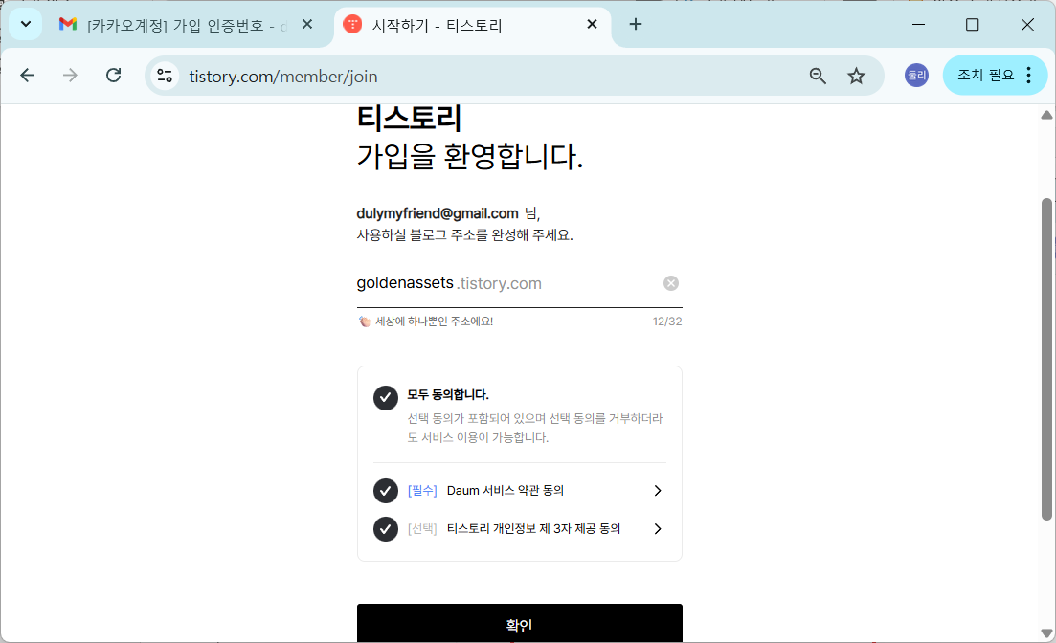The width and height of the screenshot is (1056, 643).
Task: Click the Tistory favicon on second tab
Action: point(352,25)
